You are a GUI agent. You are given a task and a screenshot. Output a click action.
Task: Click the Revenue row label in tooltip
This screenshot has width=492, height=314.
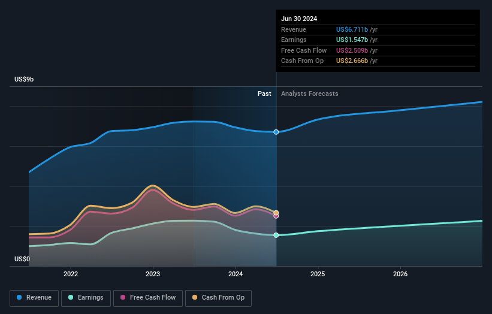tap(294, 29)
